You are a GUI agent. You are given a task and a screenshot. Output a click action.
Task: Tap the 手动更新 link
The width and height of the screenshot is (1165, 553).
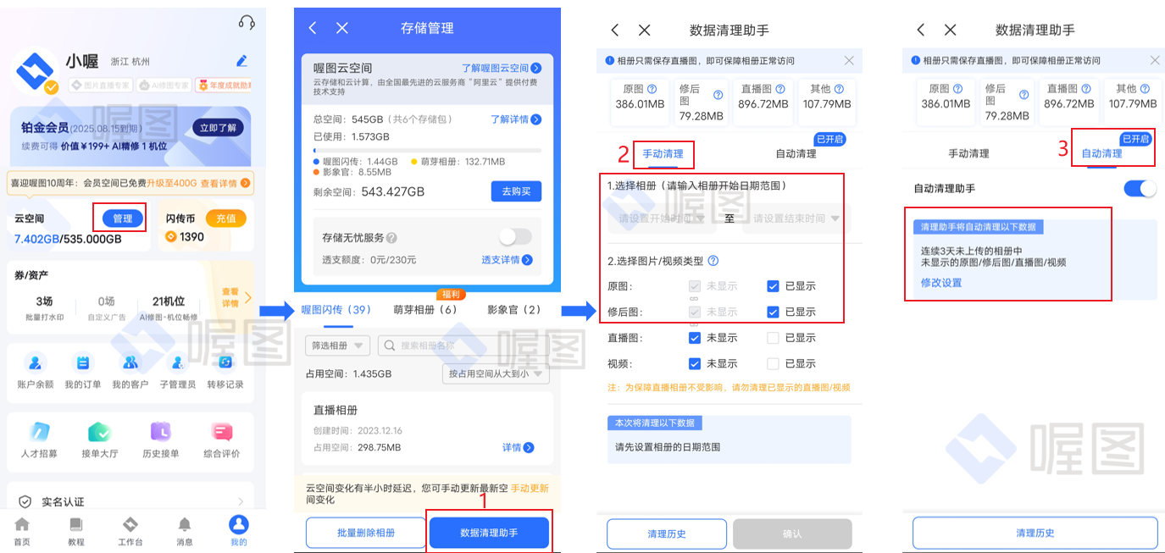[x=530, y=489]
